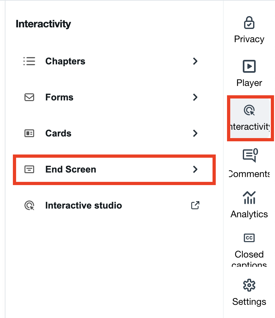Click the Chapters list icon

pyautogui.click(x=29, y=61)
